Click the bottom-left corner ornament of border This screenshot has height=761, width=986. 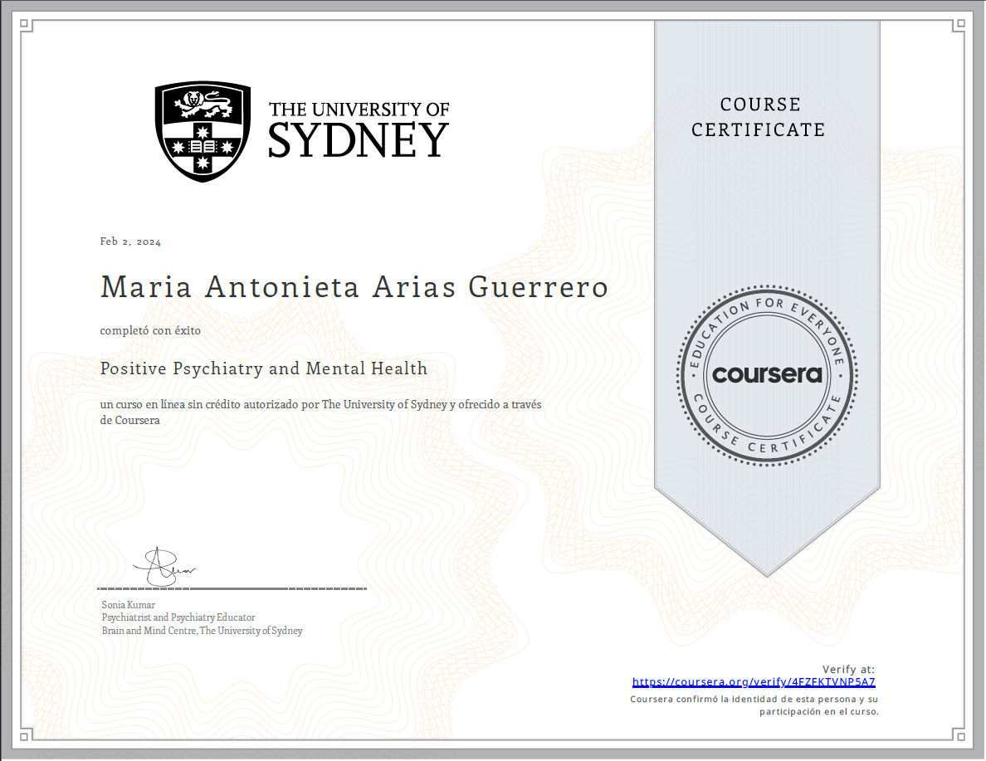24,735
